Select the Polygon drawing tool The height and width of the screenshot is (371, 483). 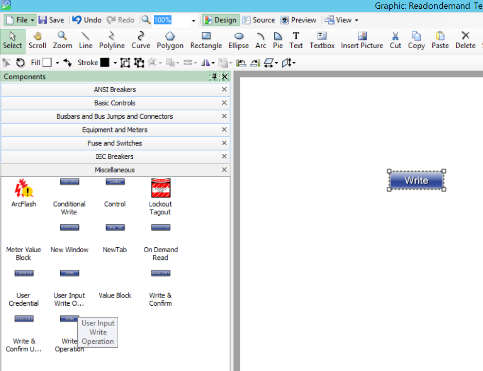pyautogui.click(x=170, y=40)
